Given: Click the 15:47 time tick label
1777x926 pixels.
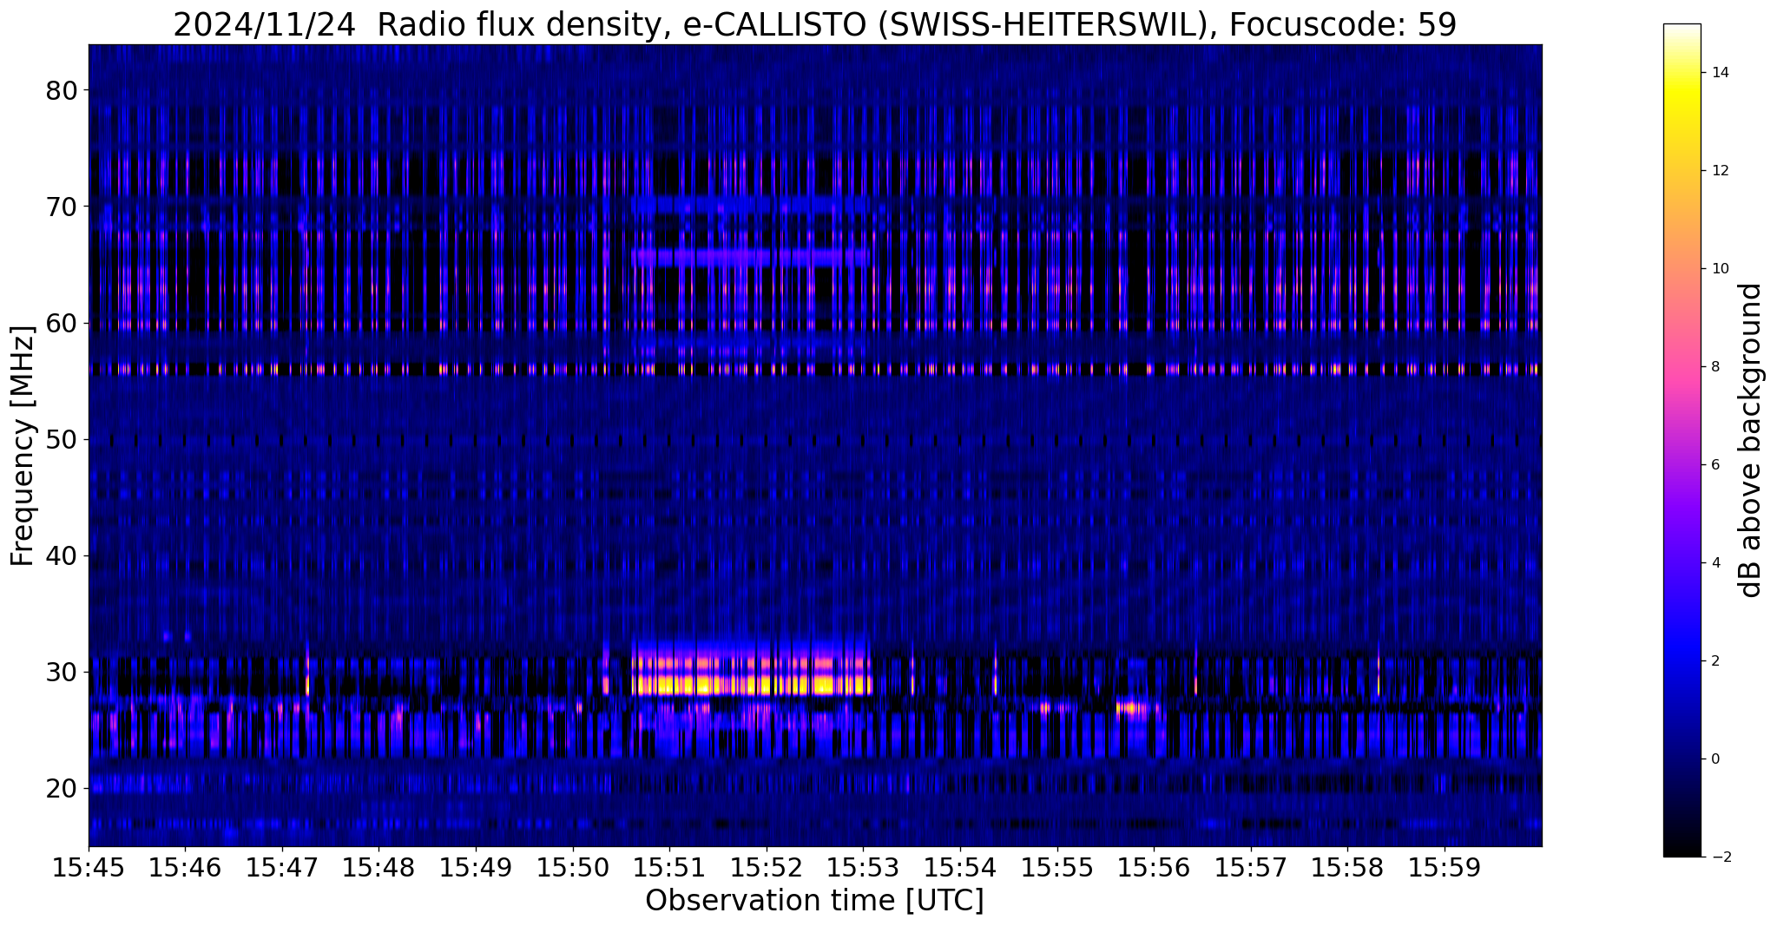Looking at the screenshot, I should click(x=282, y=867).
